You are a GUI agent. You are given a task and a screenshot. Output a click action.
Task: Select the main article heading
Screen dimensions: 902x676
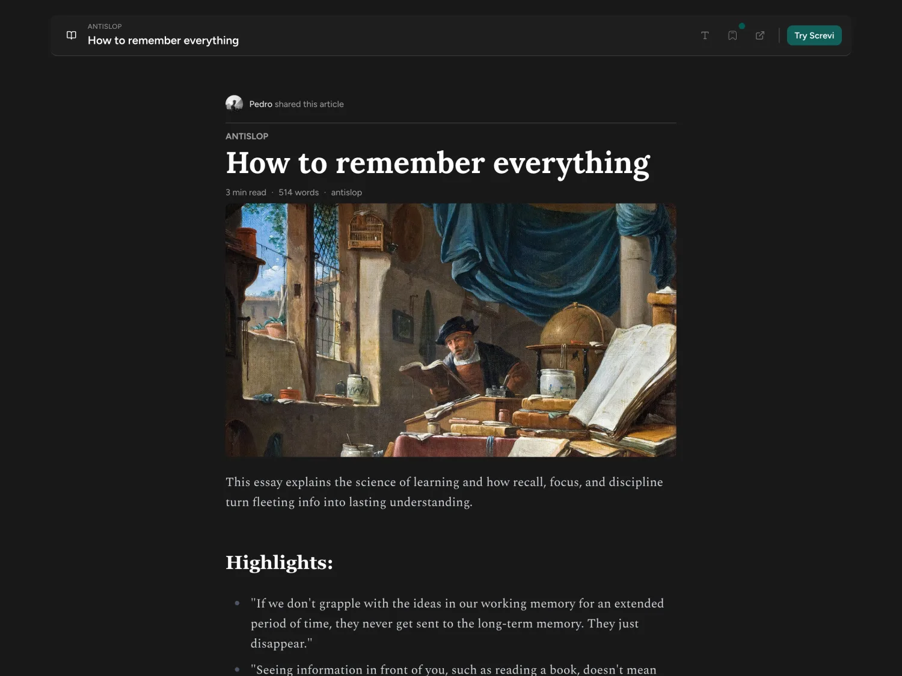point(438,163)
